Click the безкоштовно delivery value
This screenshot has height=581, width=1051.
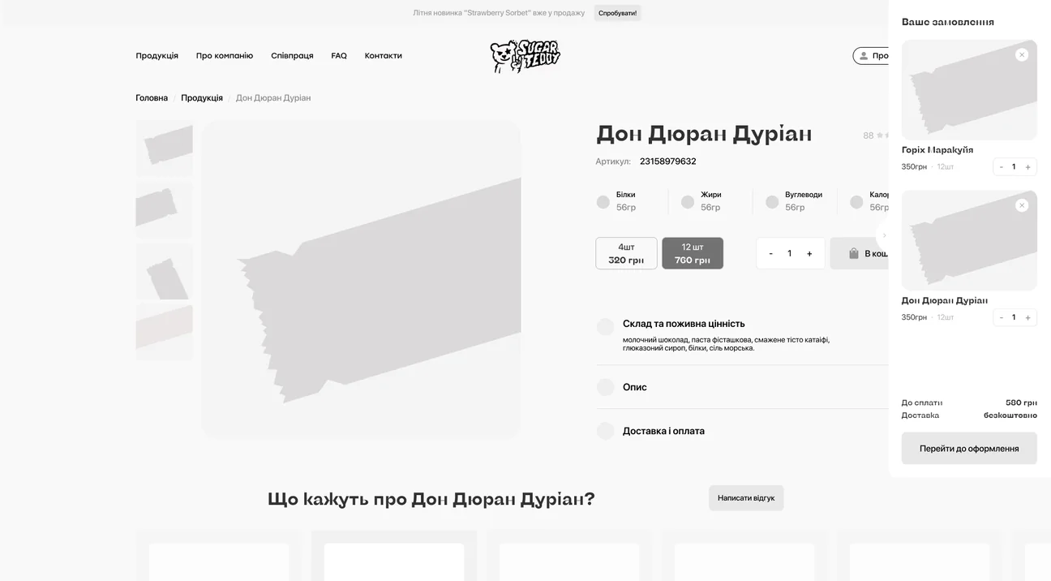1010,415
